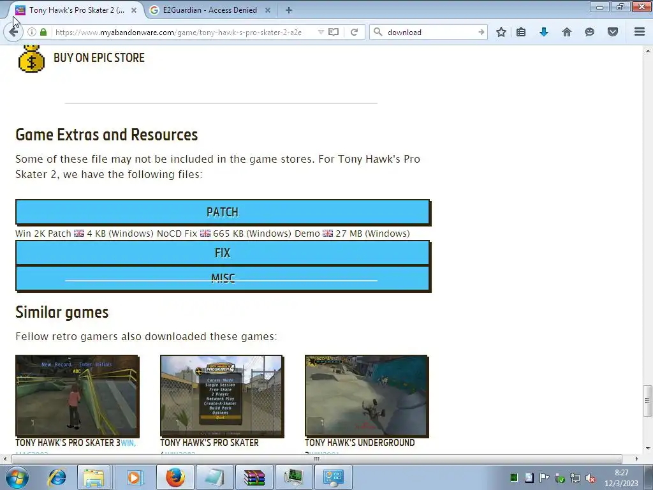Open a new tab with plus button
Screen dimensions: 653x490
click(289, 10)
